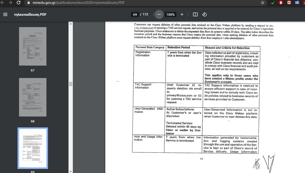Click the sidebar scrollbar down arrow

click(71, 171)
